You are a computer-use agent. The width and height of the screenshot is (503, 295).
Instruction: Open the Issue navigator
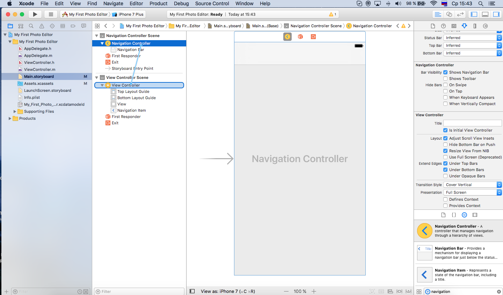[42, 26]
